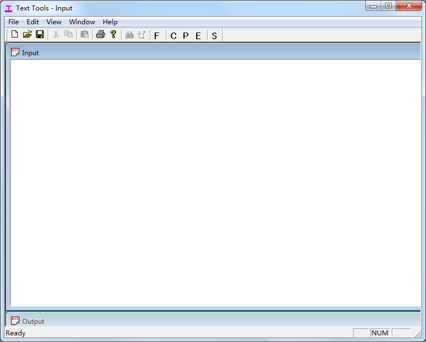Activate the Output pane header
This screenshot has height=342, width=426.
[213, 320]
